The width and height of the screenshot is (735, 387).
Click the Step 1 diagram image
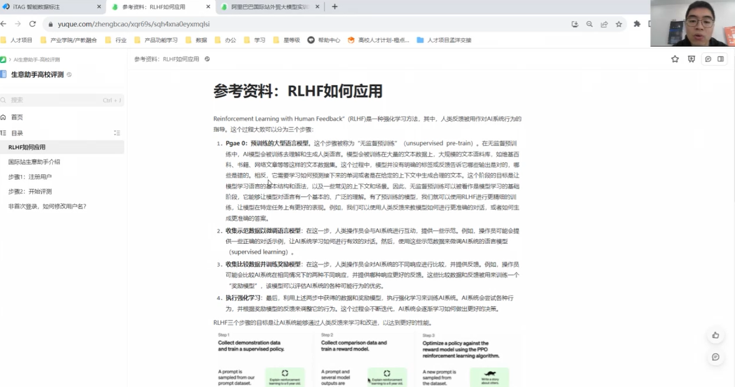coord(262,359)
